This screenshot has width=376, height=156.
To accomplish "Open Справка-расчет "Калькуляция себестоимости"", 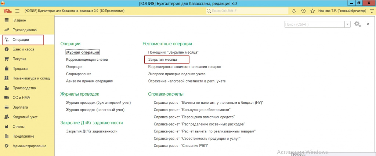I will tap(192, 110).
